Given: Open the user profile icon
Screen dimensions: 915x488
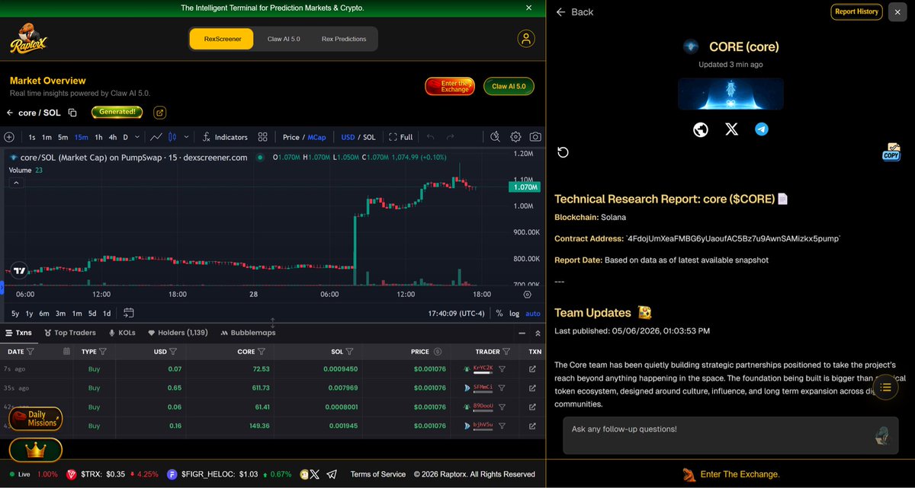Looking at the screenshot, I should tap(526, 39).
